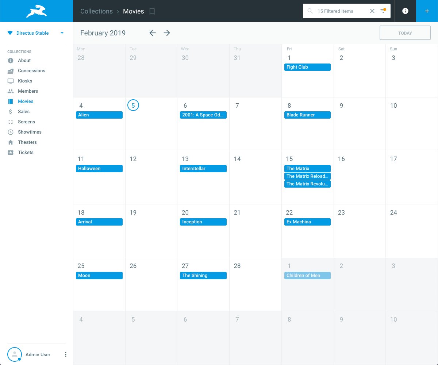The image size is (438, 365).
Task: Click the bookmark icon beside Movies
Action: tap(152, 11)
